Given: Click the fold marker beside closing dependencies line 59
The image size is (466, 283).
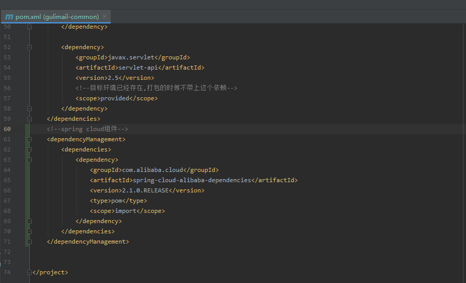Looking at the screenshot, I should point(29,119).
